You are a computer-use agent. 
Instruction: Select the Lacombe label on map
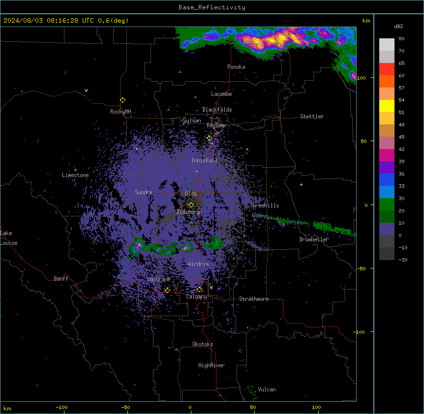click(221, 94)
